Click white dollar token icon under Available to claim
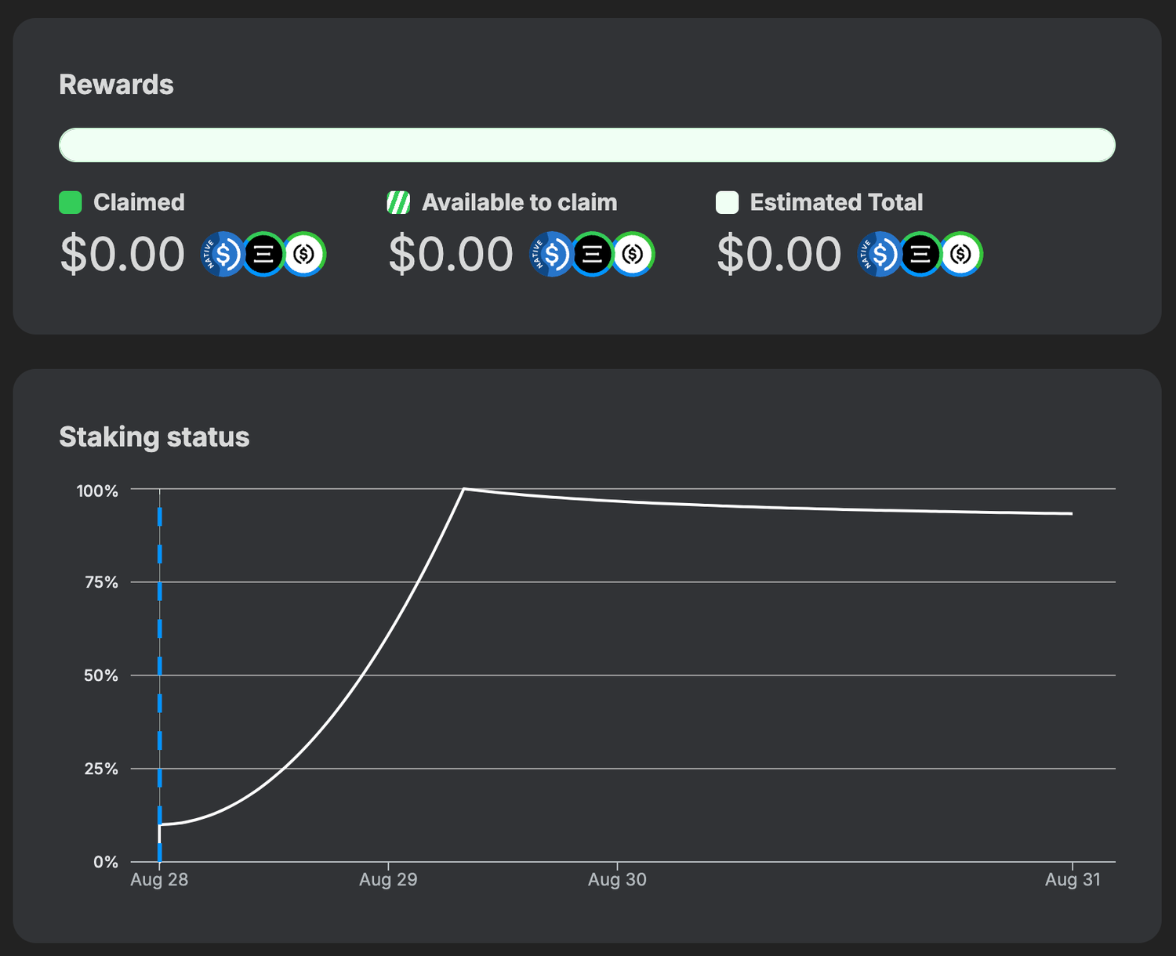The image size is (1176, 956). click(x=633, y=255)
